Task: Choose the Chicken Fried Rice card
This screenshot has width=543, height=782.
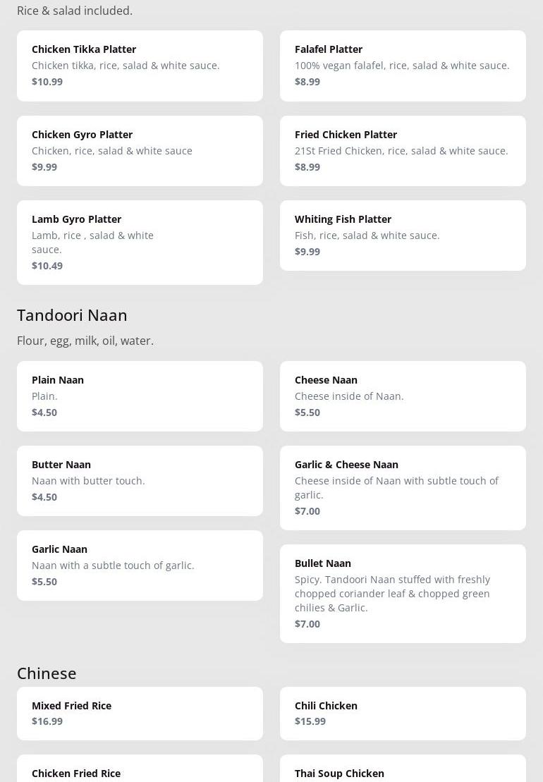Action: coord(140,771)
